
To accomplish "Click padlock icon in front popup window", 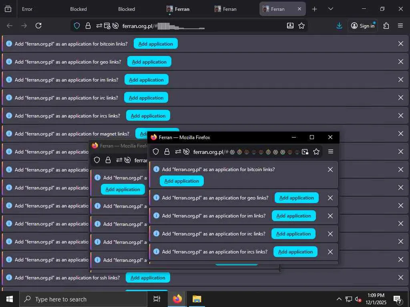I will [167, 152].
